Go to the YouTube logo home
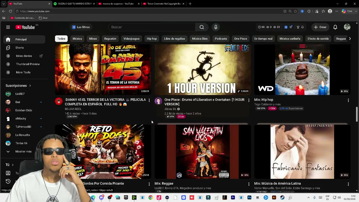 tap(25, 27)
